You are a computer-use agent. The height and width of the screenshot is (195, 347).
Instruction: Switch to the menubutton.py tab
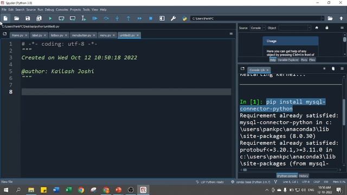click(81, 35)
